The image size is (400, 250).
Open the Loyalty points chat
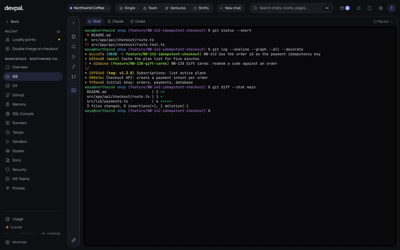[33, 39]
